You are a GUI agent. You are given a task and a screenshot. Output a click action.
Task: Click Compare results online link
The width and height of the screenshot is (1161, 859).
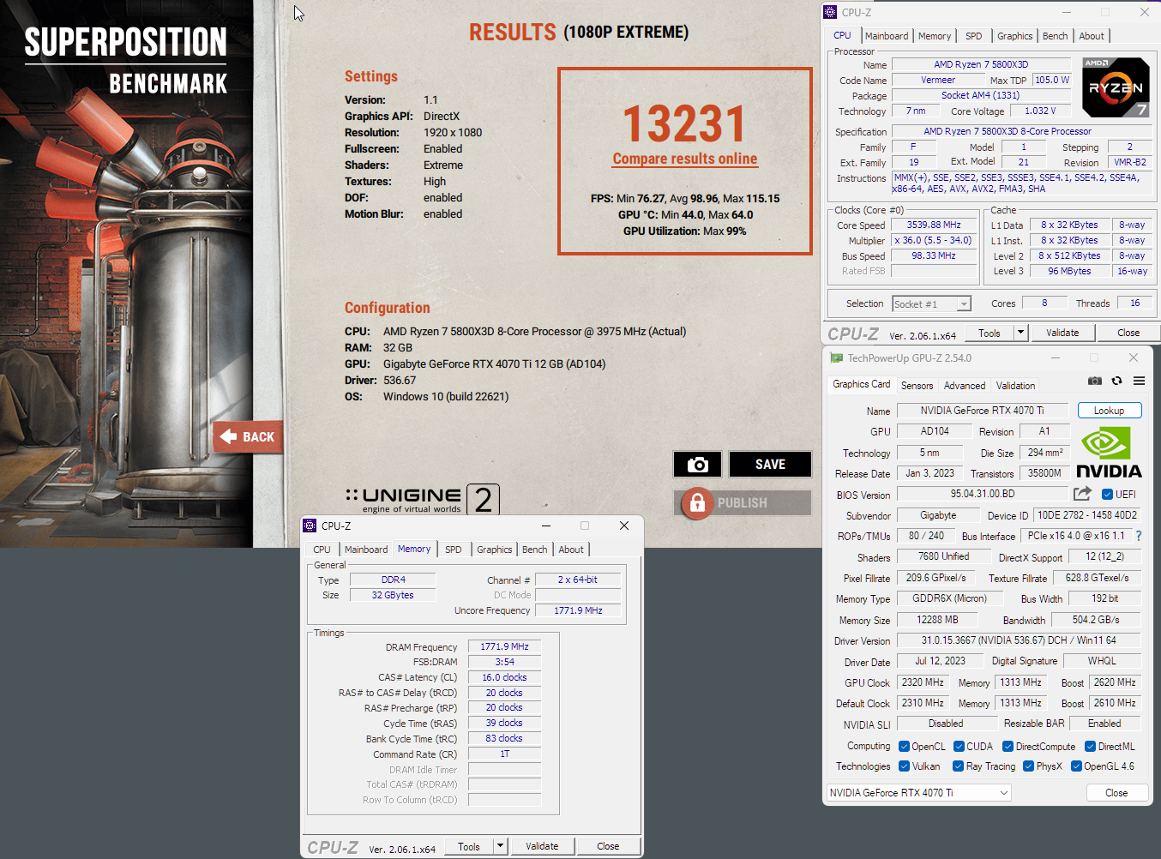pyautogui.click(x=685, y=159)
